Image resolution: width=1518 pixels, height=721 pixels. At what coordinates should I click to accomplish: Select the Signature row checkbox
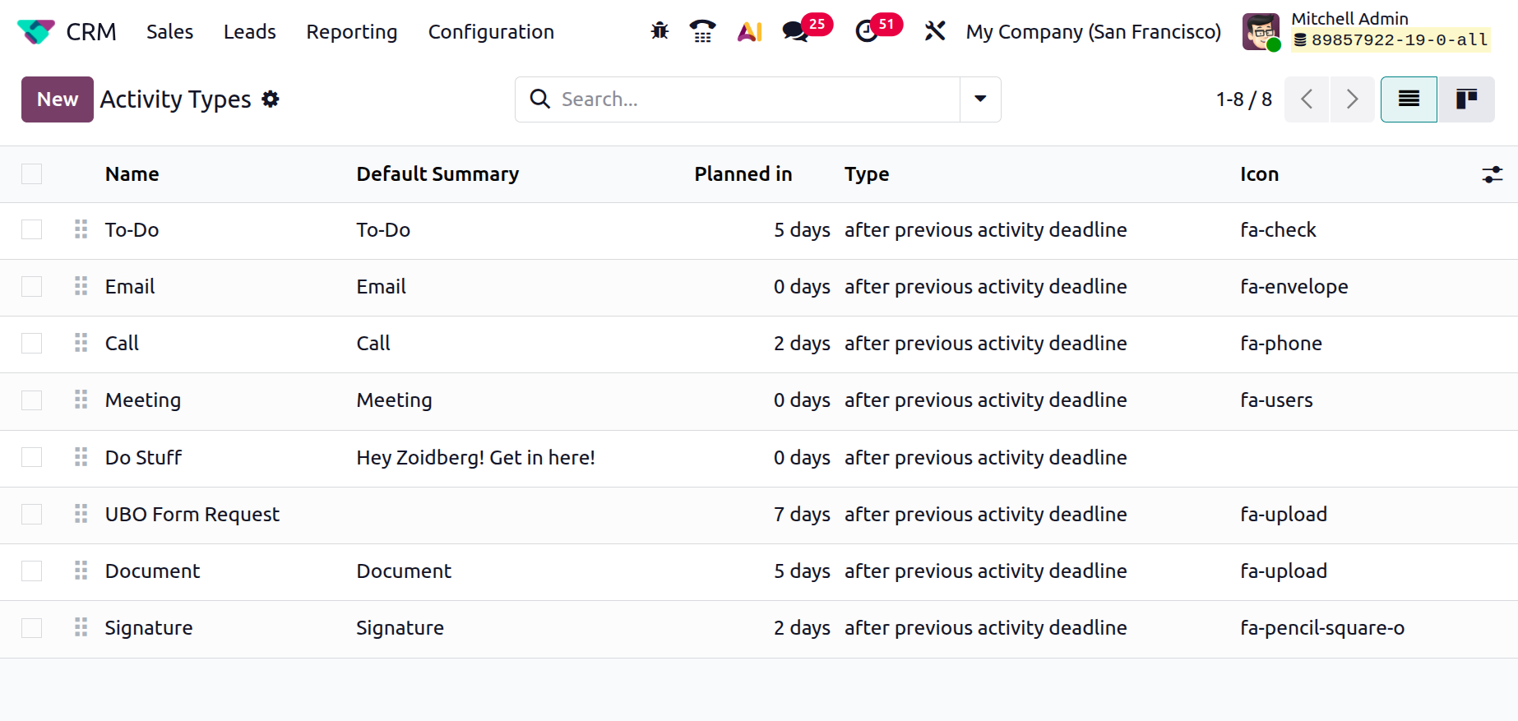coord(32,628)
